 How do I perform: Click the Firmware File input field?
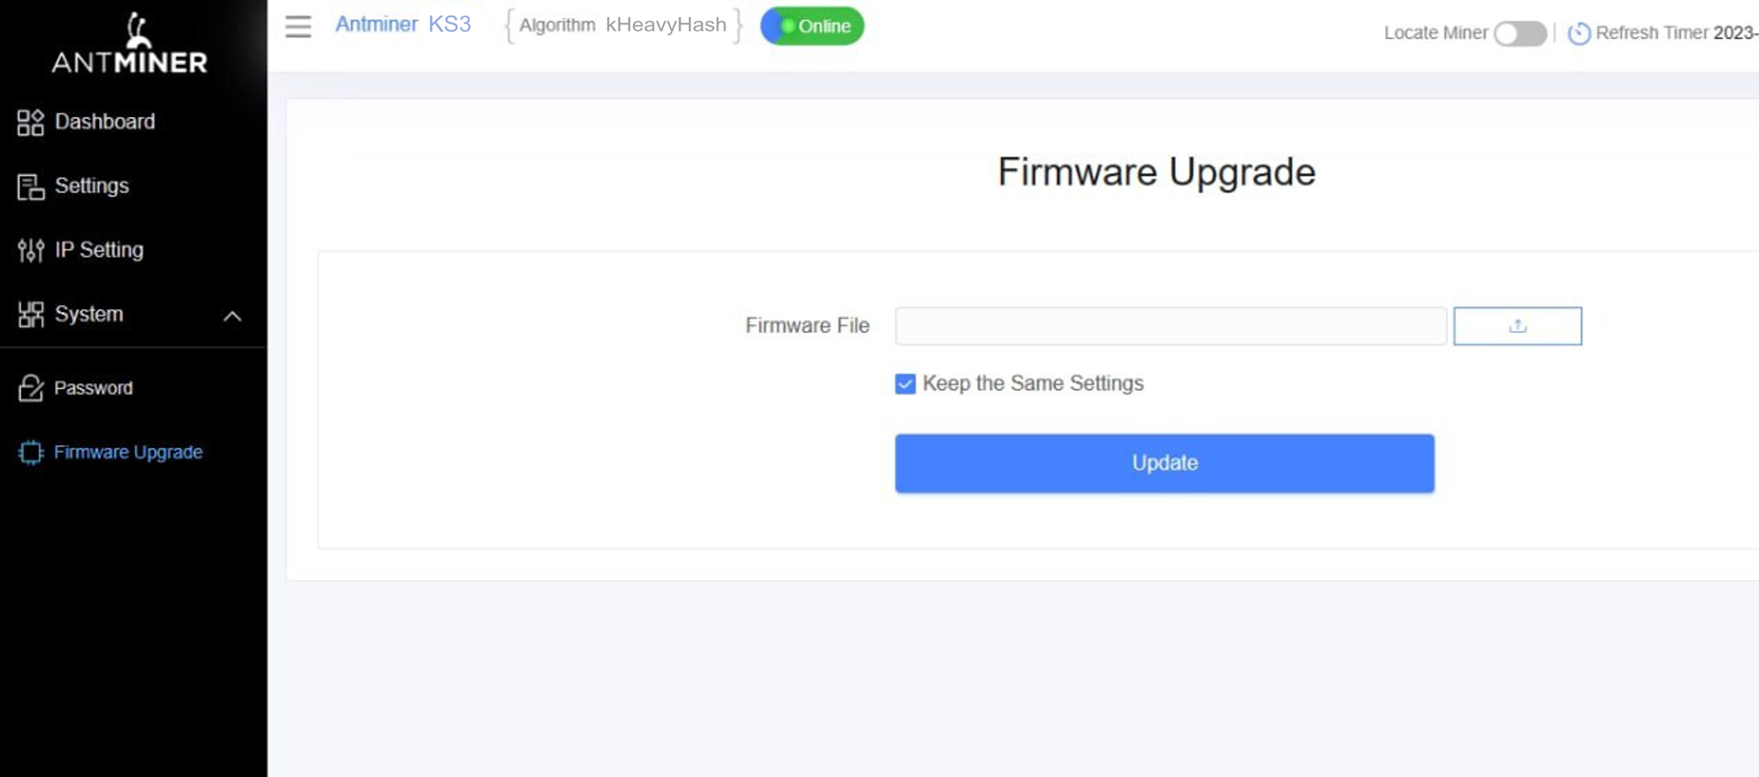pyautogui.click(x=1171, y=326)
